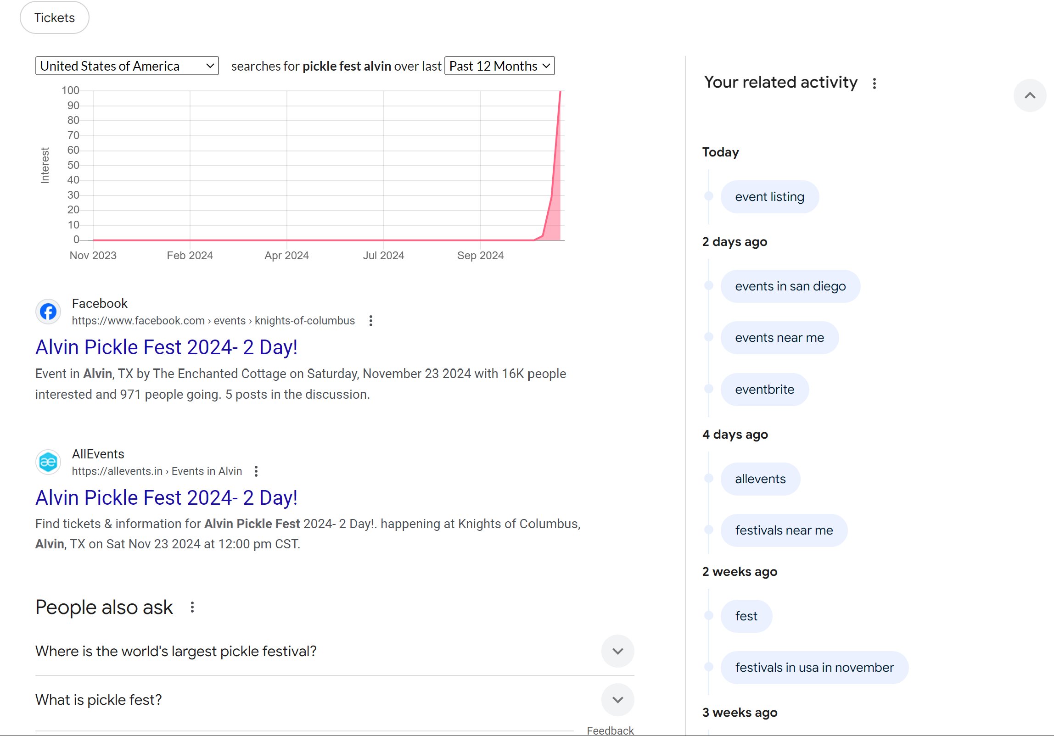Open the Past 12 Months time range dropdown

[x=499, y=66]
